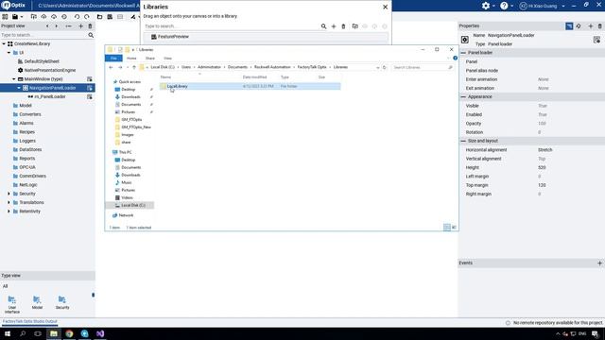Click the help question mark icon

click(504, 6)
